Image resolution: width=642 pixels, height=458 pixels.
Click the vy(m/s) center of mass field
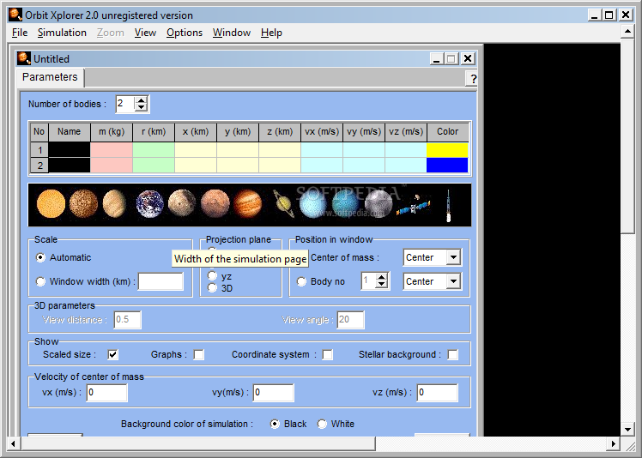point(274,393)
